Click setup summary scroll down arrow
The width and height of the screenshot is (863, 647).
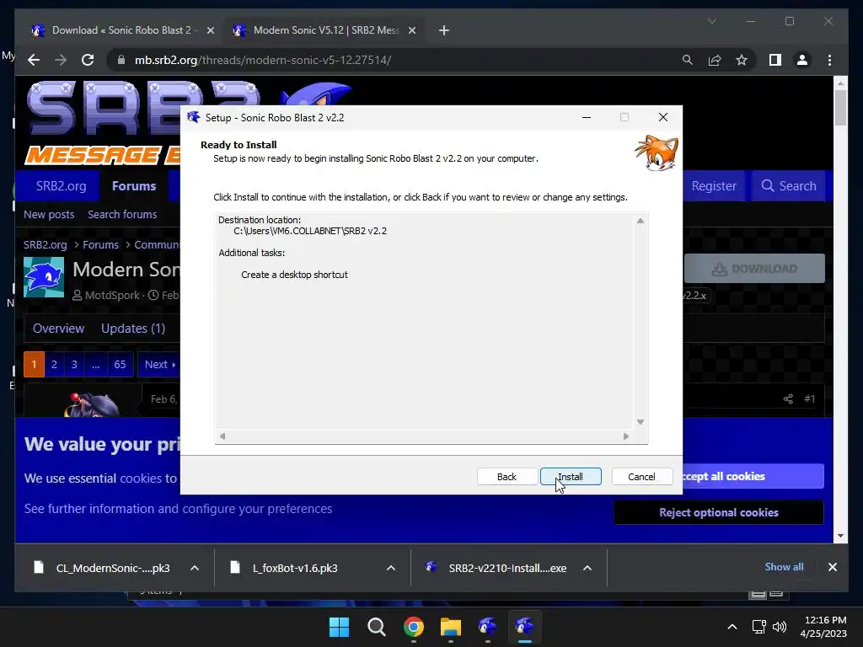[x=641, y=422]
